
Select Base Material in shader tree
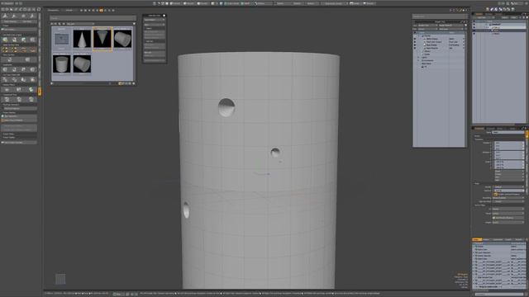[432, 48]
